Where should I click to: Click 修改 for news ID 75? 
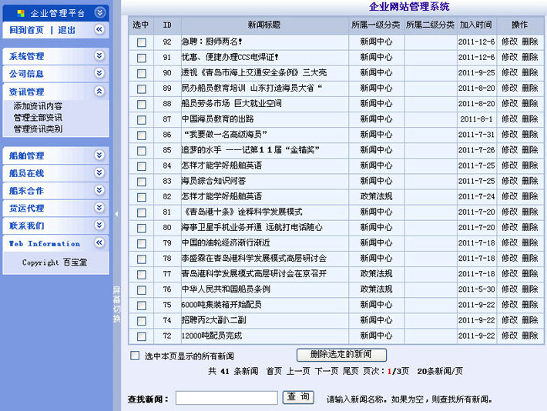tap(509, 305)
